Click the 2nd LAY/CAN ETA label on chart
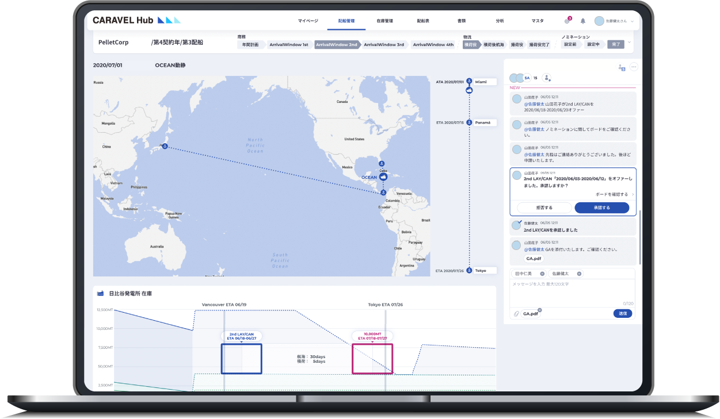 point(241,336)
